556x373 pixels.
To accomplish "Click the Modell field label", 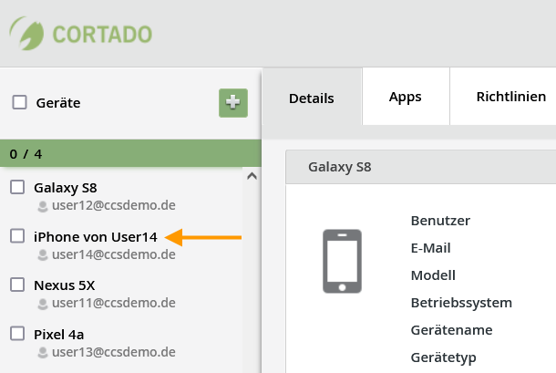I will (x=433, y=275).
